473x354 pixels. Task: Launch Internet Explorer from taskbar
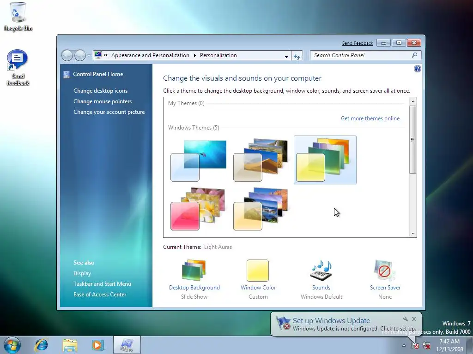click(x=41, y=345)
